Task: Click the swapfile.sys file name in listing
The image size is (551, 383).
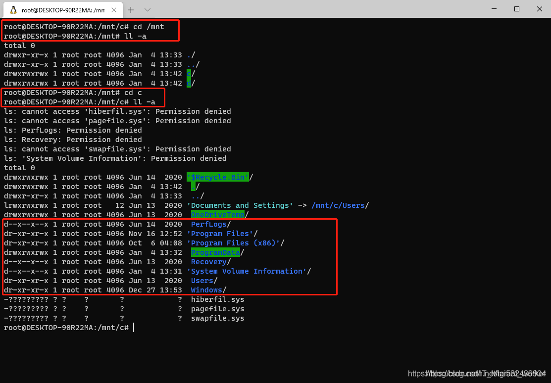Action: pyautogui.click(x=217, y=318)
